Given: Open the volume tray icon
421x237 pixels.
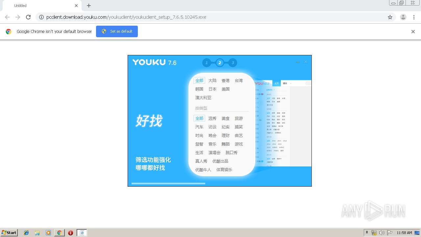Looking at the screenshot, I should (x=382, y=233).
